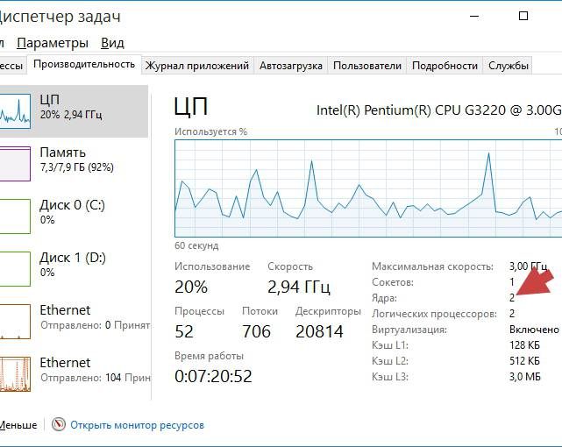Open the Автозагрузка tab
Screen dimensions: 562x447
coord(291,66)
